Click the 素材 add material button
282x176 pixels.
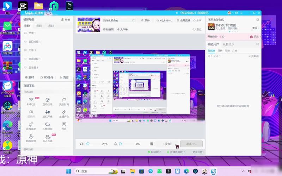click(30, 77)
